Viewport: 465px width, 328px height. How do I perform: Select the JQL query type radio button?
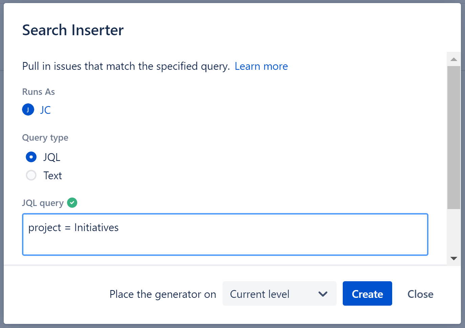point(31,157)
